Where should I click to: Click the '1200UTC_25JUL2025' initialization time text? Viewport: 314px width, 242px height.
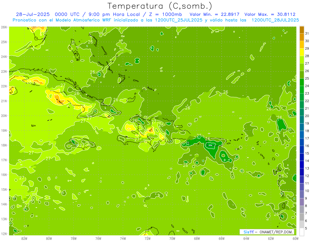point(179,20)
